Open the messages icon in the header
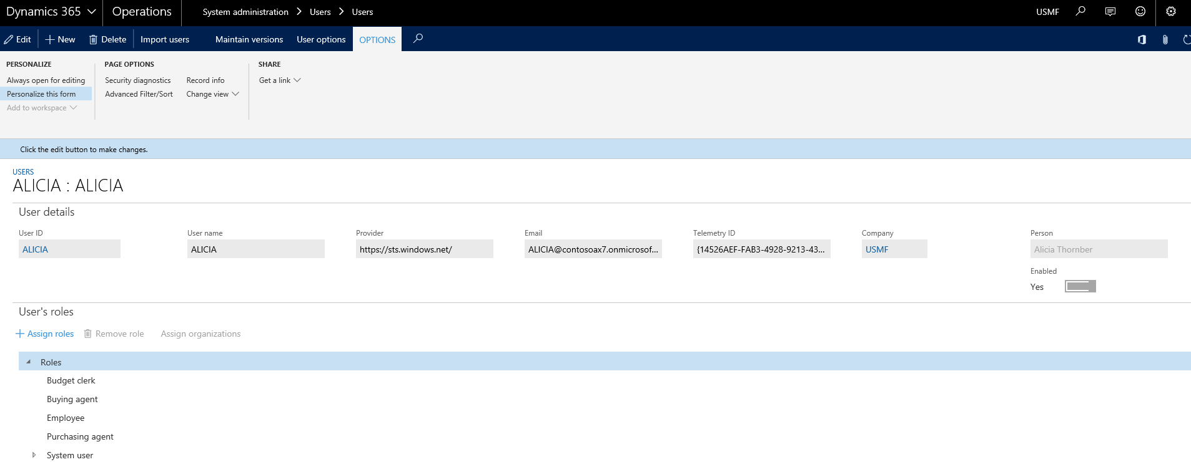Image resolution: width=1191 pixels, height=462 pixels. [1110, 11]
